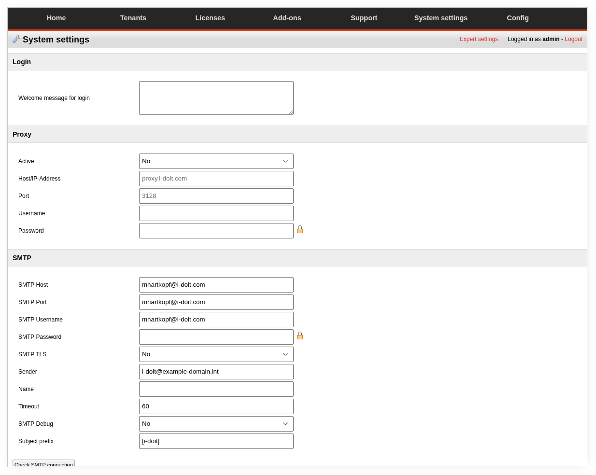Switch to the Config menu
This screenshot has width=596, height=475.
pyautogui.click(x=518, y=18)
